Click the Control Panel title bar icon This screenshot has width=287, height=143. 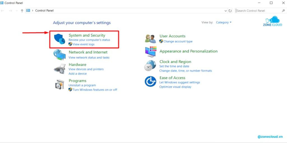pos(2,3)
